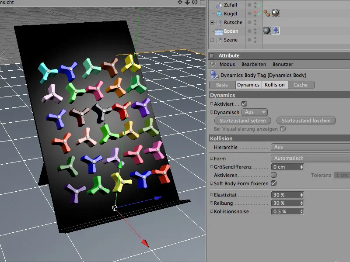Switch to the Kollision tab
This screenshot has height=262, width=350.
click(274, 85)
